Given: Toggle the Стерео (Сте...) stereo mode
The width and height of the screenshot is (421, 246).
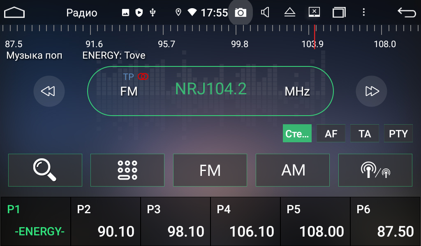Looking at the screenshot, I should 297,133.
